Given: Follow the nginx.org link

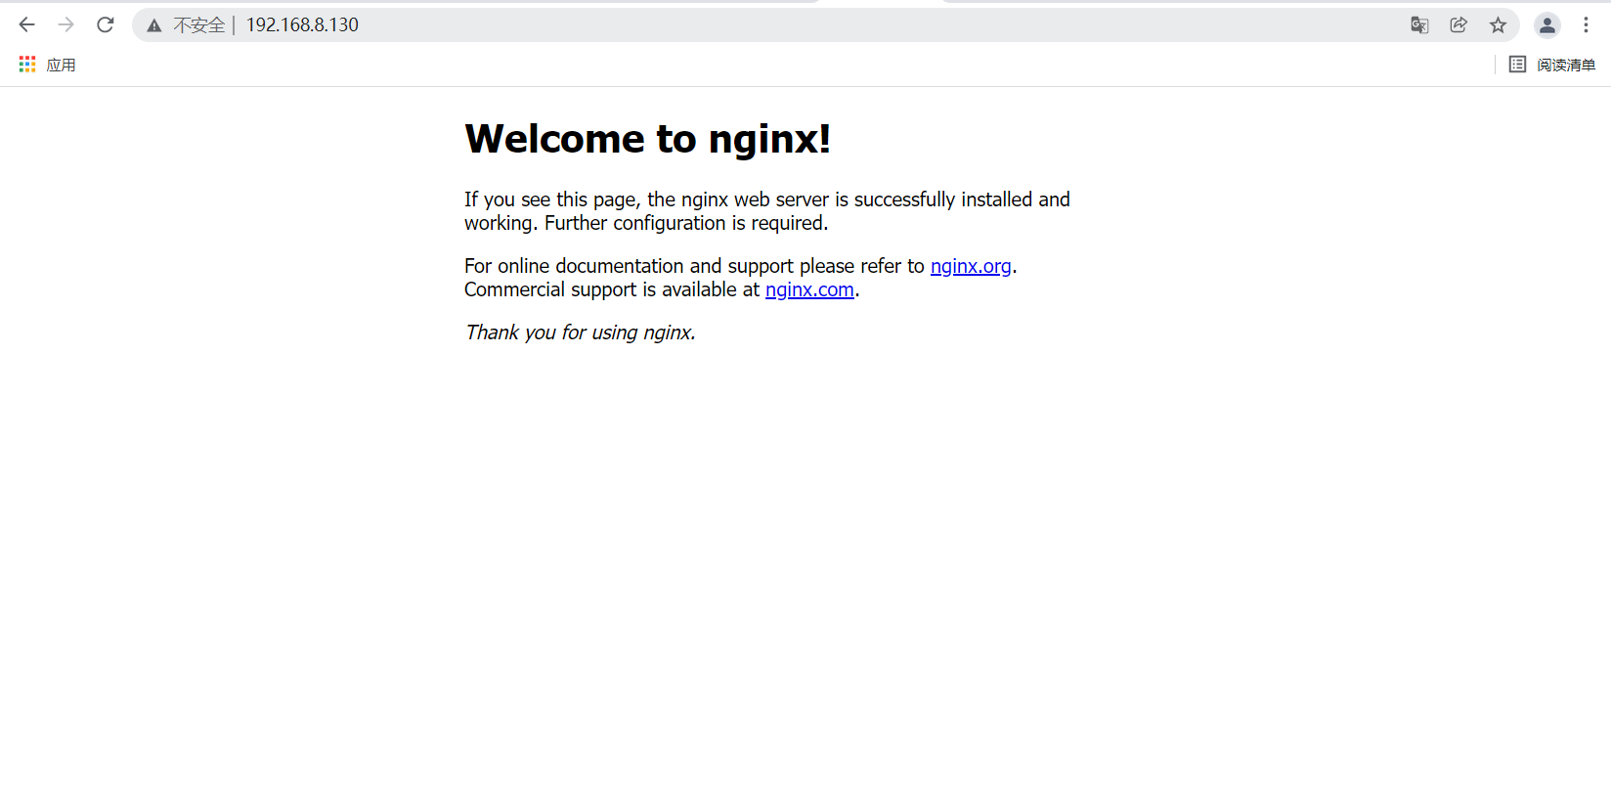Looking at the screenshot, I should pyautogui.click(x=970, y=266).
